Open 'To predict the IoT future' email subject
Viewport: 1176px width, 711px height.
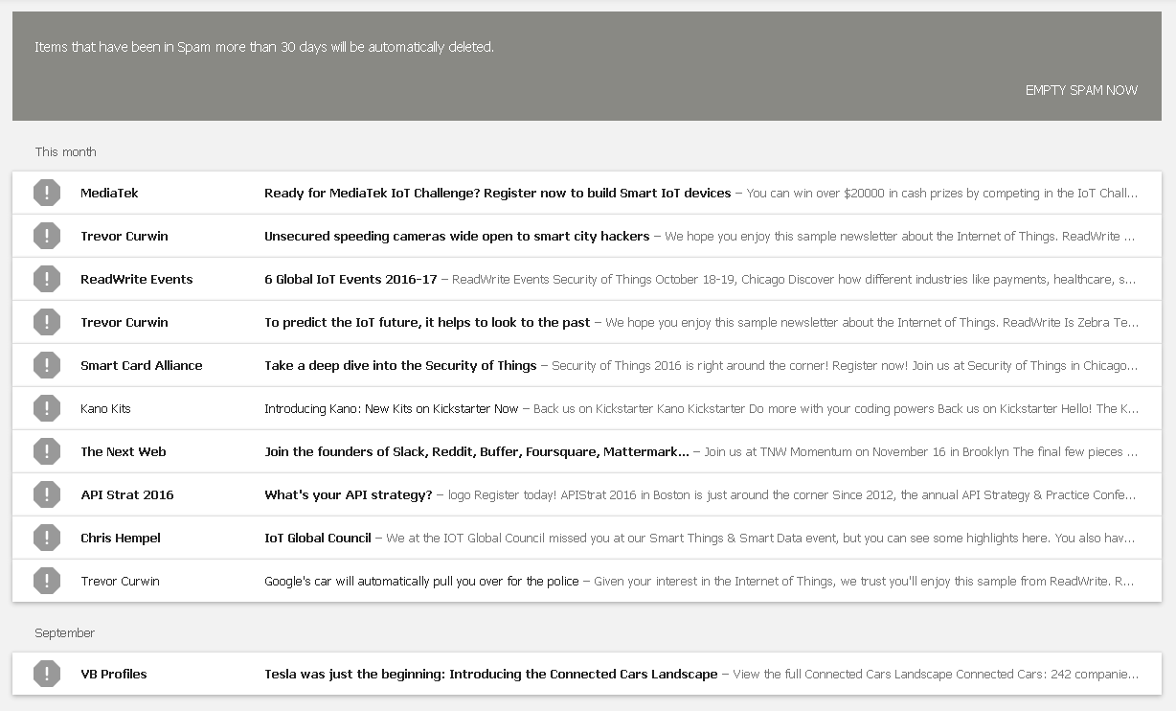(x=427, y=322)
